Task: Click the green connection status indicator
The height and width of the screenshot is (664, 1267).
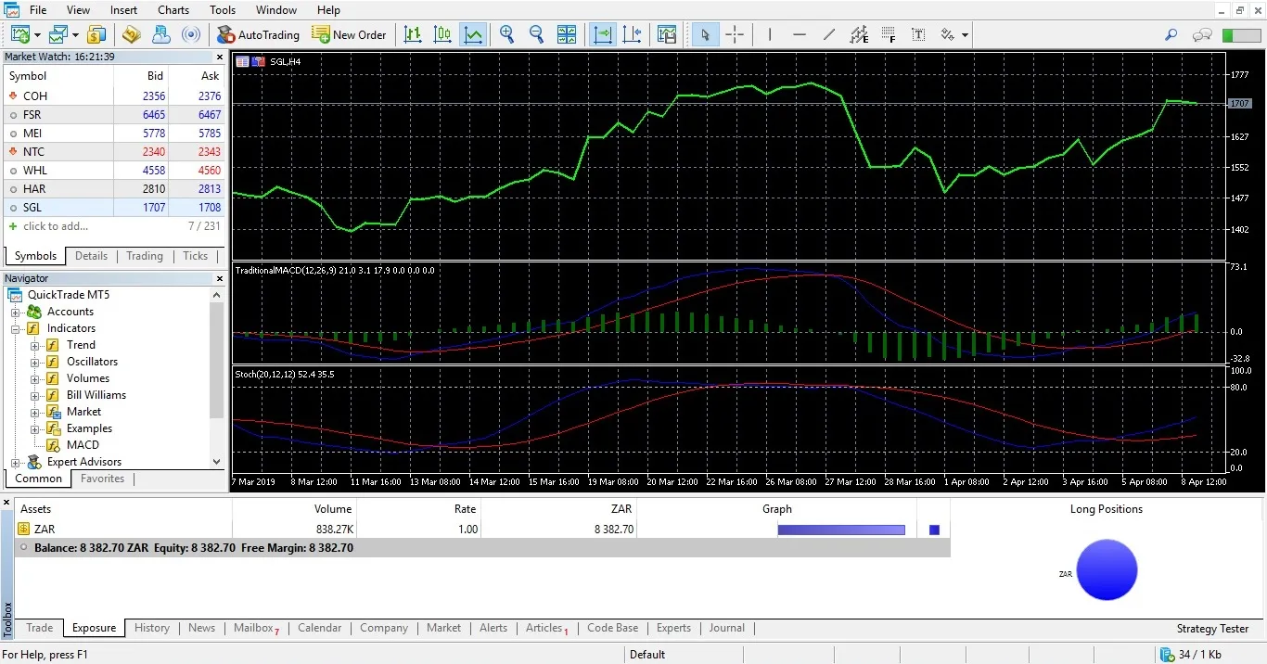Action: [x=1241, y=35]
